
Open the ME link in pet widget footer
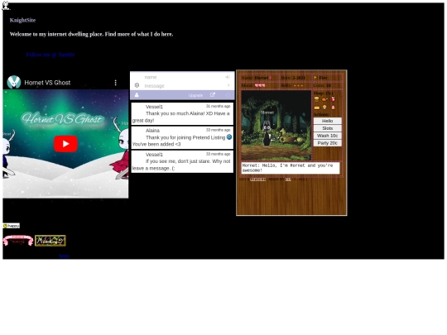click(288, 179)
